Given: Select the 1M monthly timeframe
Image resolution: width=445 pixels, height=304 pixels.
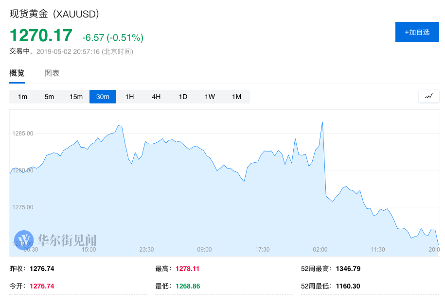Looking at the screenshot, I should [236, 97].
